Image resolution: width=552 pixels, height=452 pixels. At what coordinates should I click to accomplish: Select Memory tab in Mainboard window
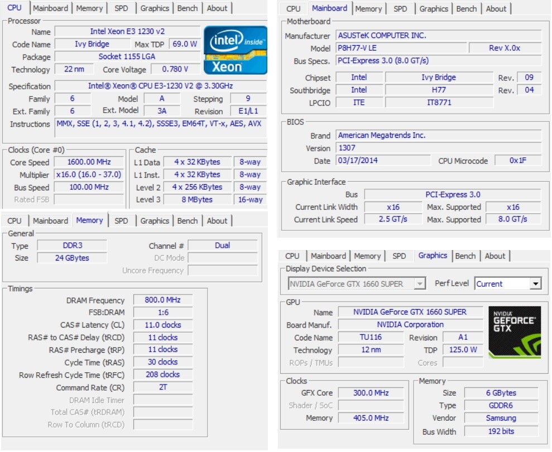(x=368, y=9)
